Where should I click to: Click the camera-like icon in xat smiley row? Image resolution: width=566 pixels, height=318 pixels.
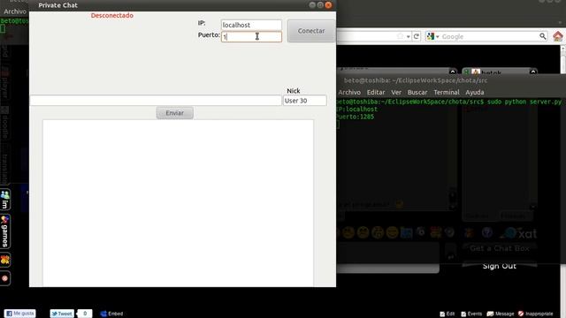tap(421, 232)
